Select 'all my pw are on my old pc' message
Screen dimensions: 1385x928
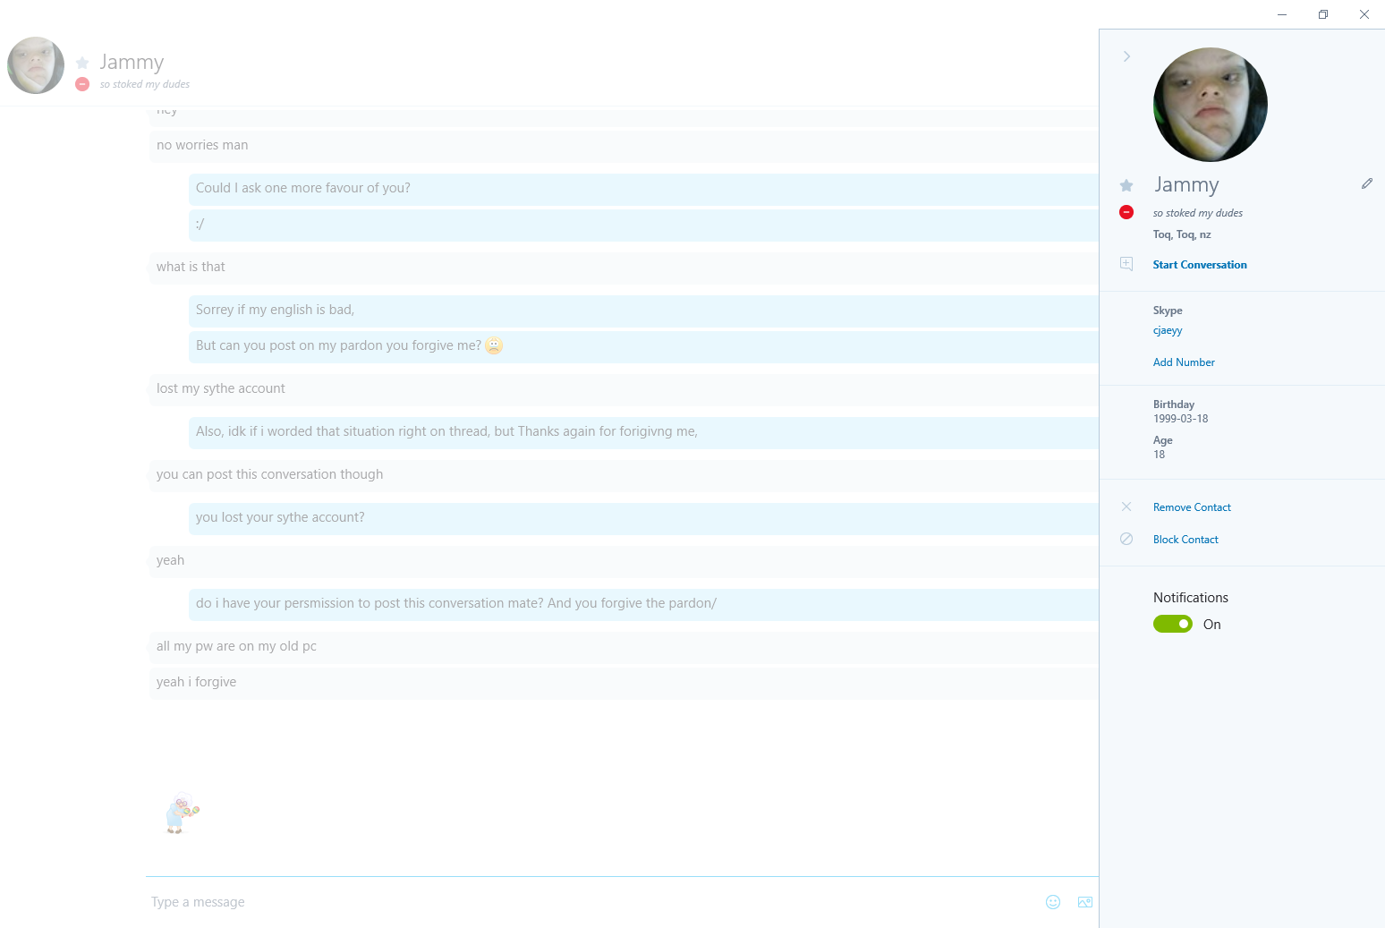pos(624,646)
